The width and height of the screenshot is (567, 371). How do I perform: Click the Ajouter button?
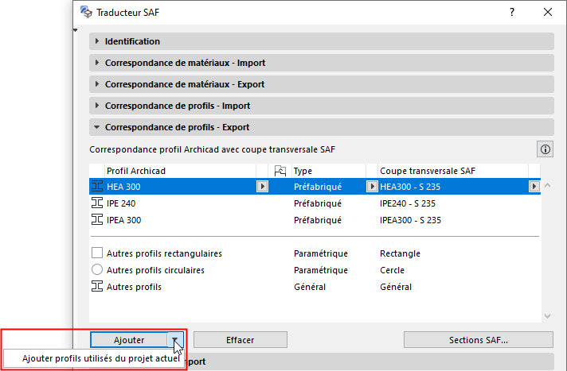[129, 339]
